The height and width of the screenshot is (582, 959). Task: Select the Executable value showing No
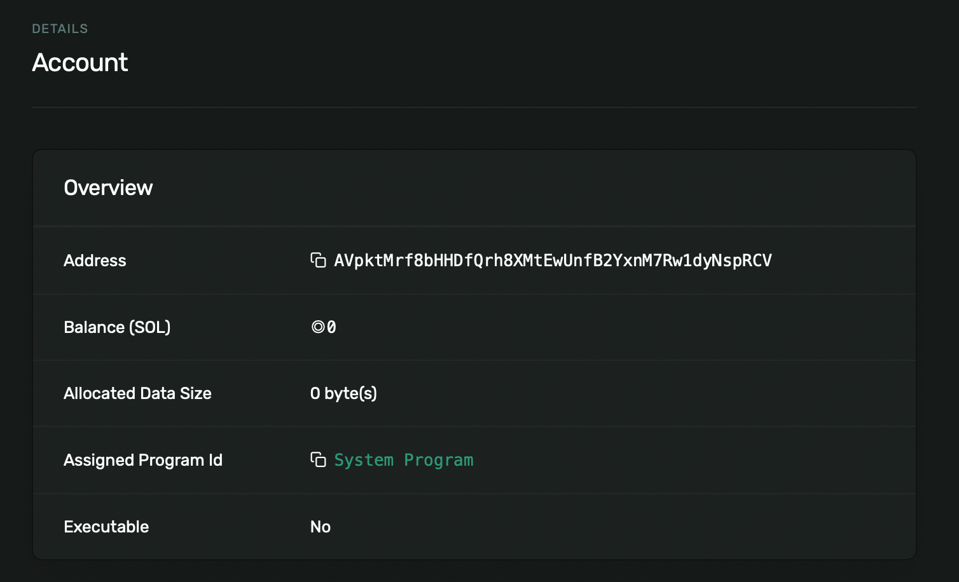(x=320, y=526)
